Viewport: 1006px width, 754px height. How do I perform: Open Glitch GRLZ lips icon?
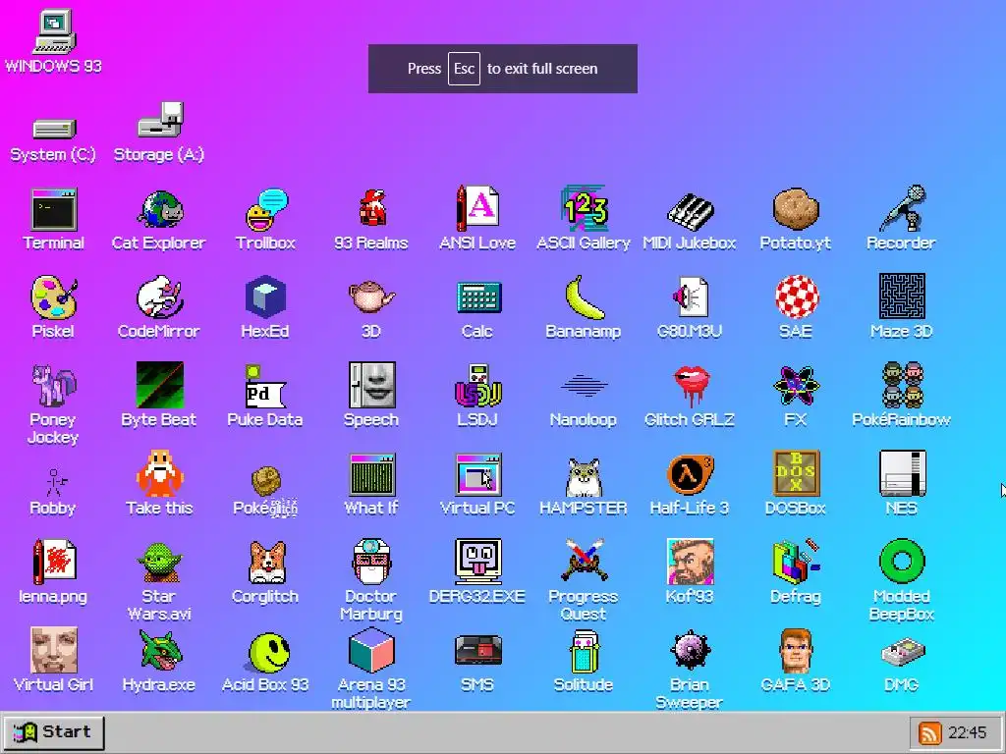pyautogui.click(x=690, y=386)
